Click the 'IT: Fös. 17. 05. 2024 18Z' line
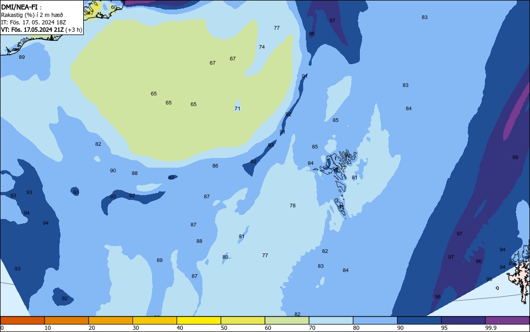 (x=33, y=22)
